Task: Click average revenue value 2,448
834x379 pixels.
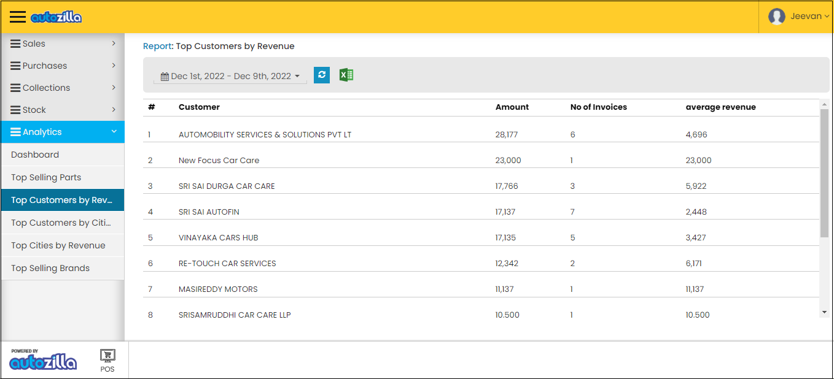Action: click(x=696, y=212)
